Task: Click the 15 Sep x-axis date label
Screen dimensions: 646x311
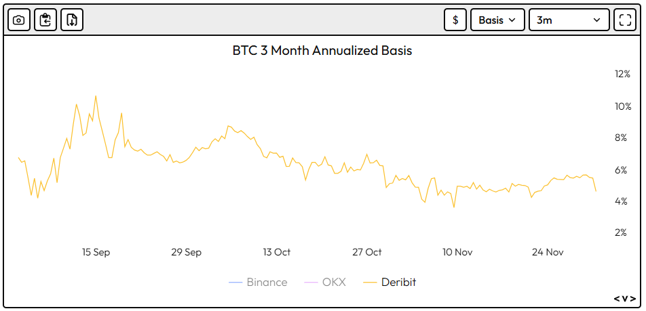Action: coord(96,252)
